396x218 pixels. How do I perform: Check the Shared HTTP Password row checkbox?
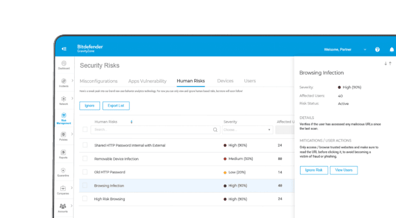[85, 145]
